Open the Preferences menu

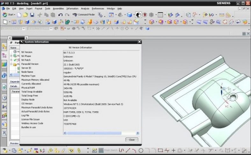click(98, 9)
